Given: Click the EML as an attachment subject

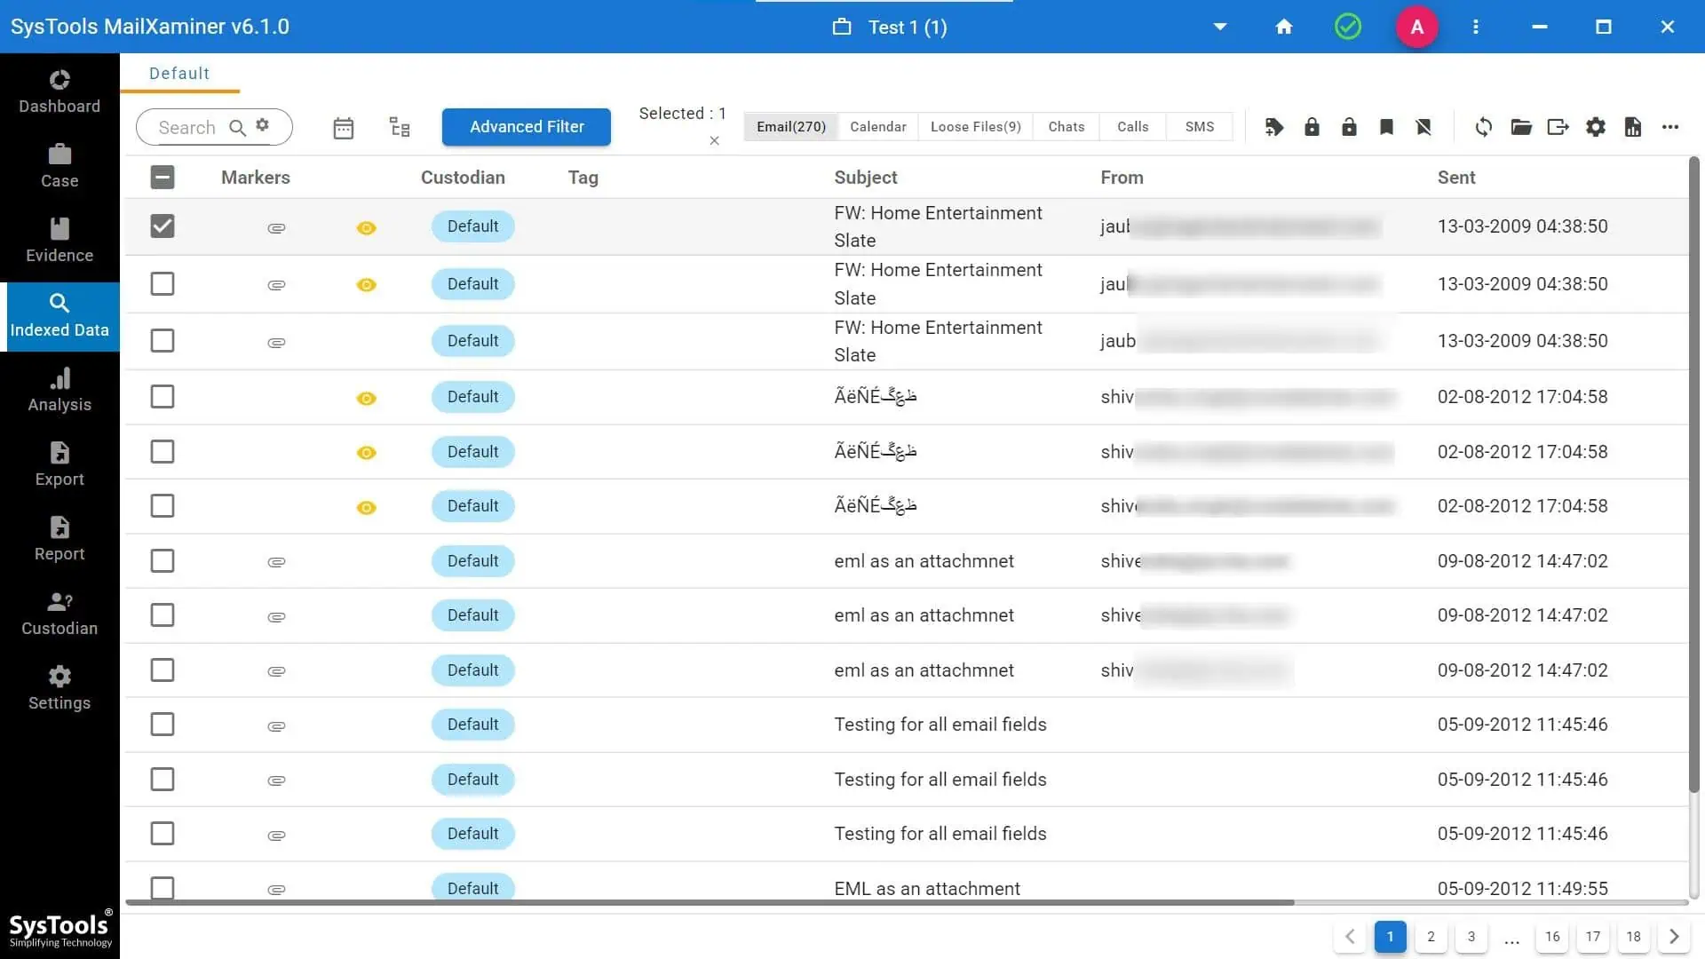Looking at the screenshot, I should [927, 889].
